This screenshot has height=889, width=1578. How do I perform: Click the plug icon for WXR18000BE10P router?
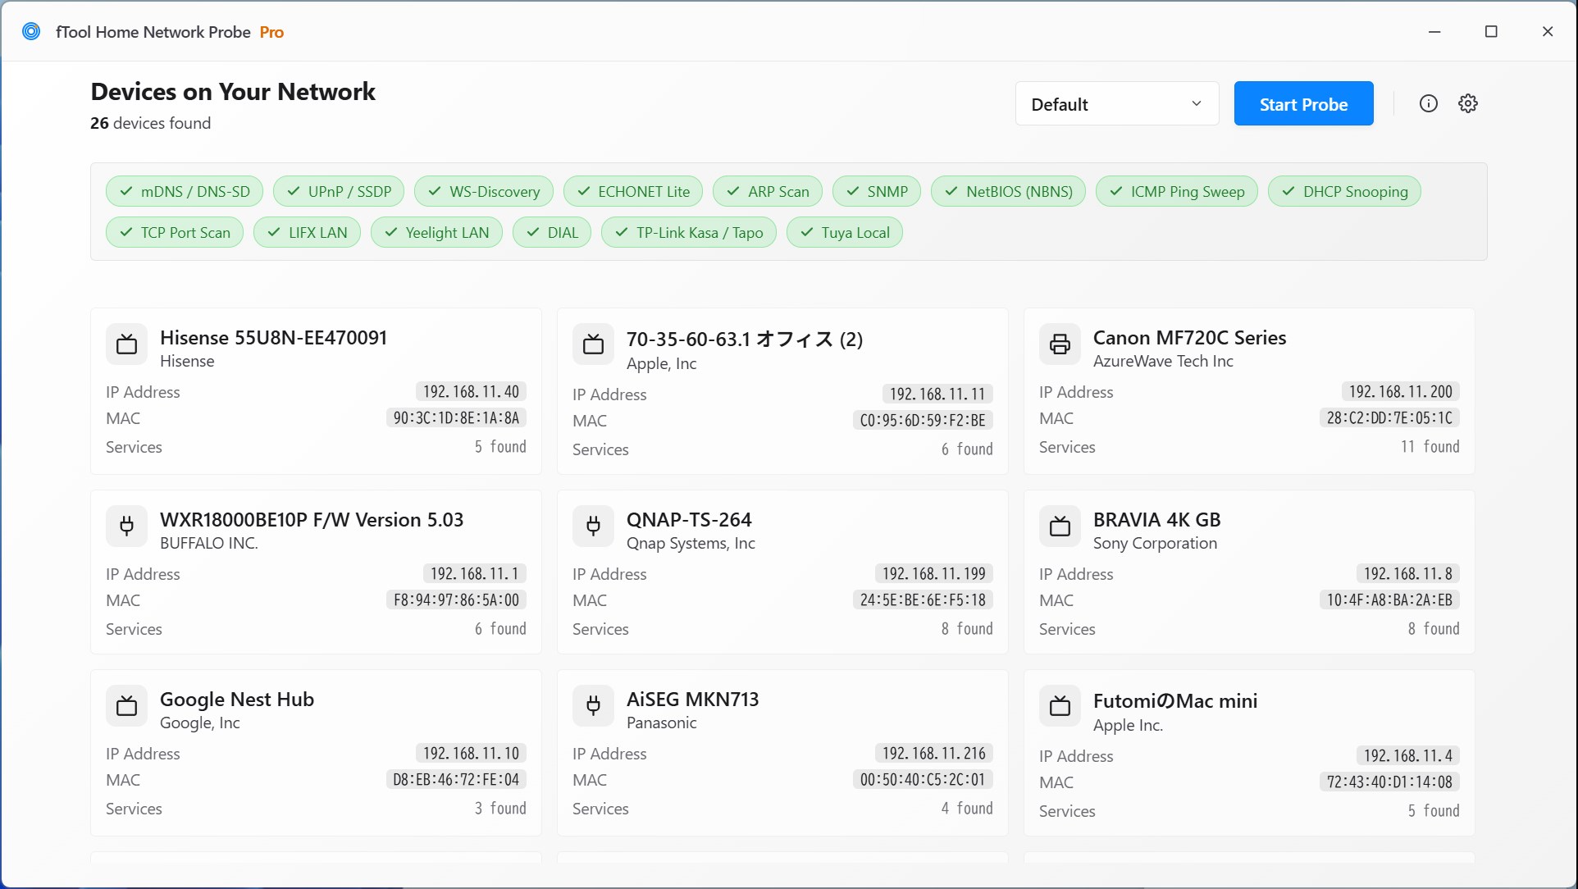pos(126,526)
